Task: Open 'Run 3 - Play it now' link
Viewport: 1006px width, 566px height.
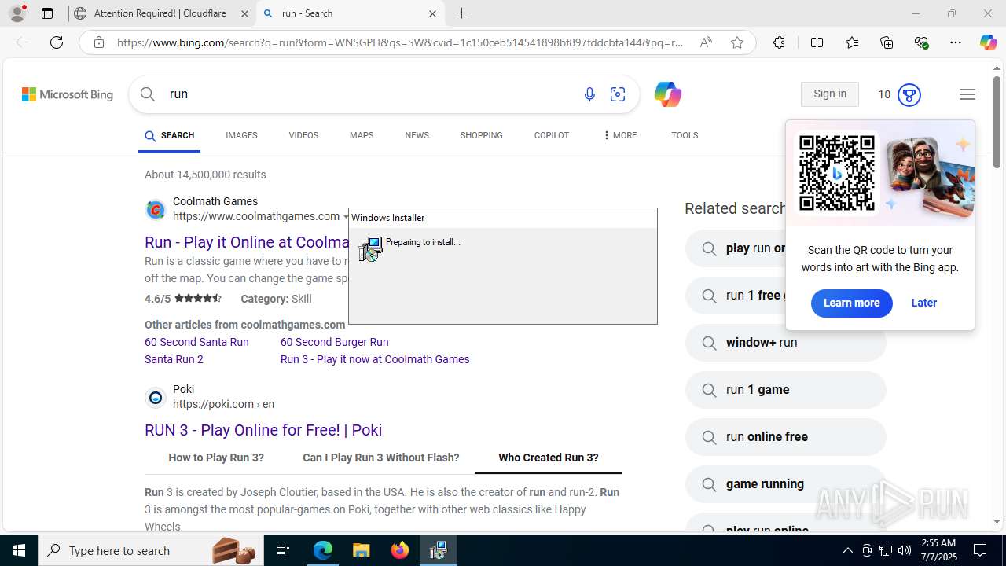Action: click(x=375, y=359)
